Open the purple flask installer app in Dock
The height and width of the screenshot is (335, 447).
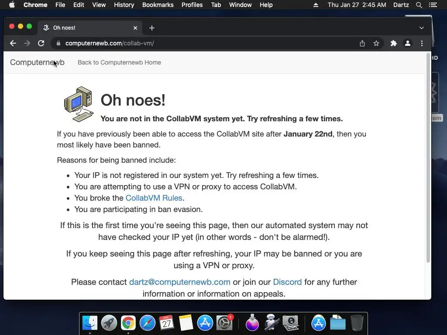pos(252,323)
